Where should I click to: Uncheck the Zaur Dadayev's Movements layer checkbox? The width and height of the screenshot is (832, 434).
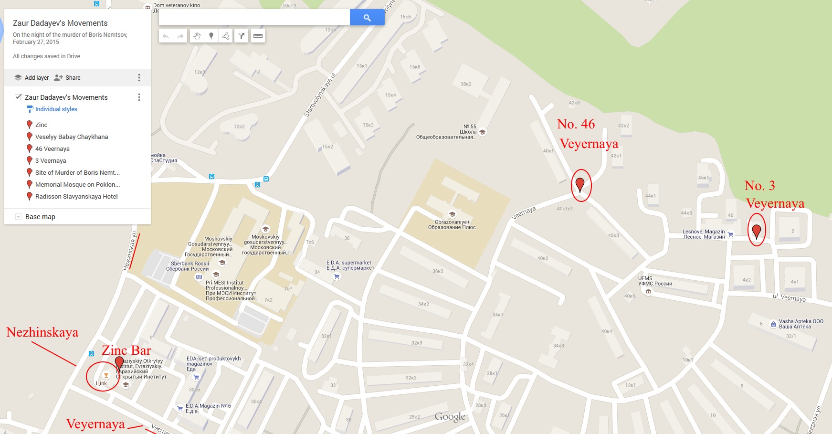click(18, 97)
